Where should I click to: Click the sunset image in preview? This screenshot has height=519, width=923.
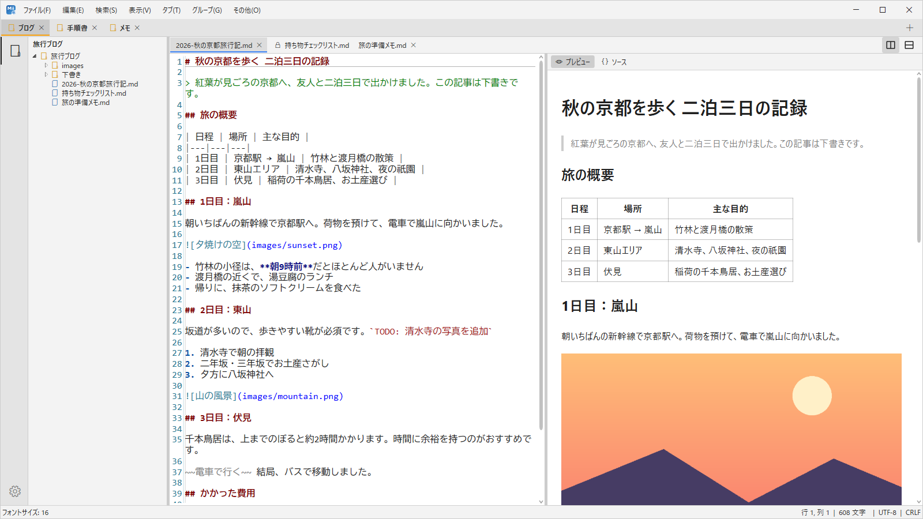tap(731, 429)
